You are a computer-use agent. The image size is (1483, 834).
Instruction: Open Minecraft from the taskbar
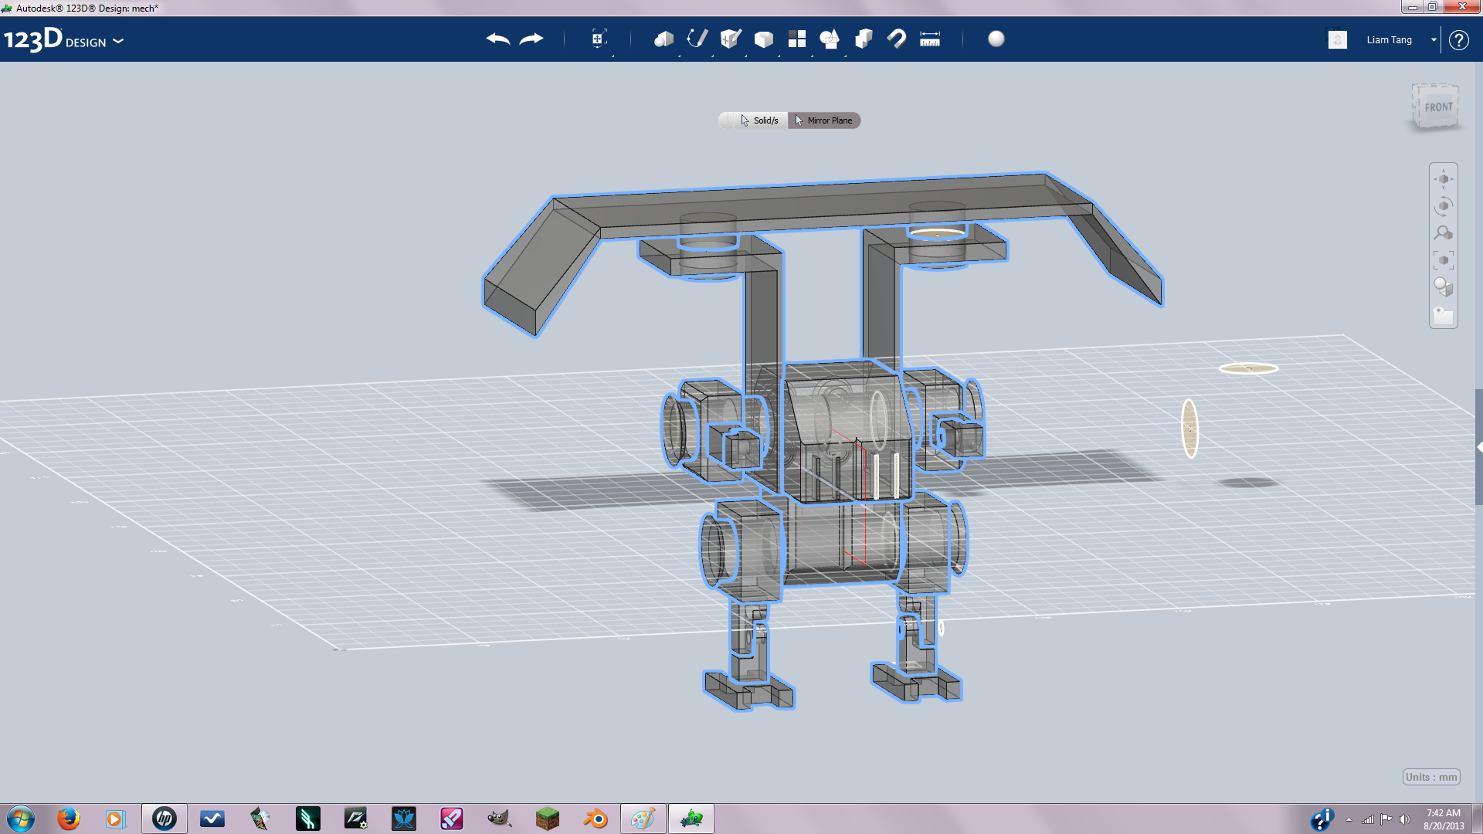[x=547, y=819]
